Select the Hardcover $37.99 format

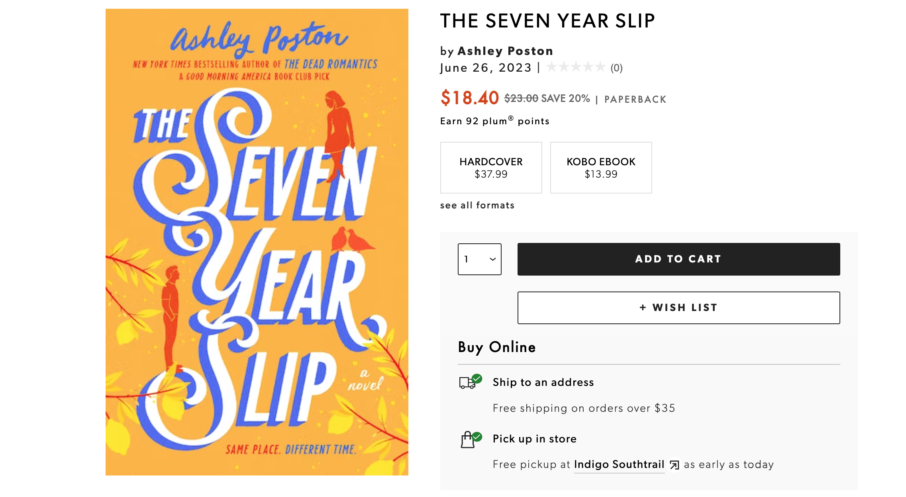click(491, 168)
